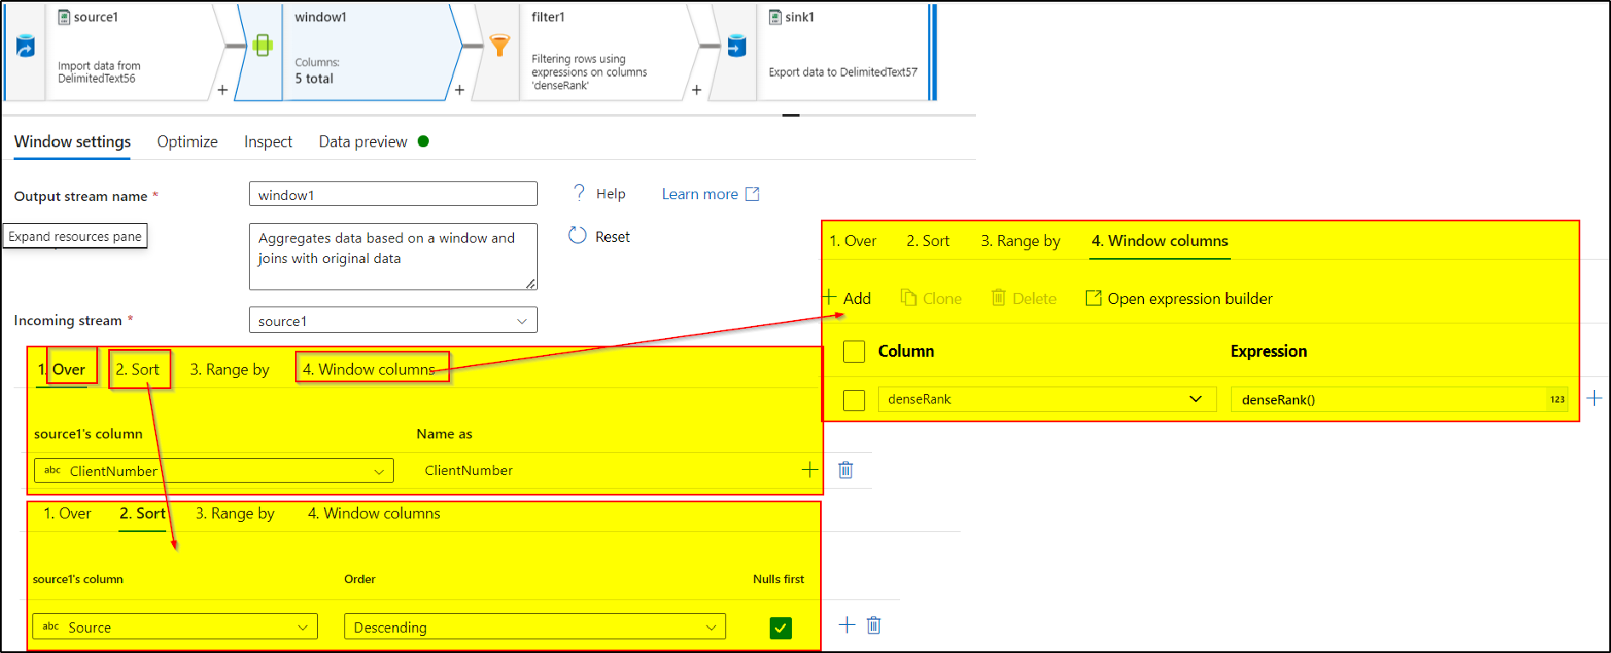1611x653 pixels.
Task: Open the denseRank column name dropdown
Action: tap(1046, 399)
